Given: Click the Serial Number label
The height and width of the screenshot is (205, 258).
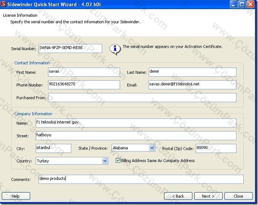Looking at the screenshot, I should click(x=24, y=49).
